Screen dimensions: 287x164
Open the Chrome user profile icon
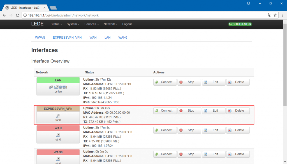(248, 3)
